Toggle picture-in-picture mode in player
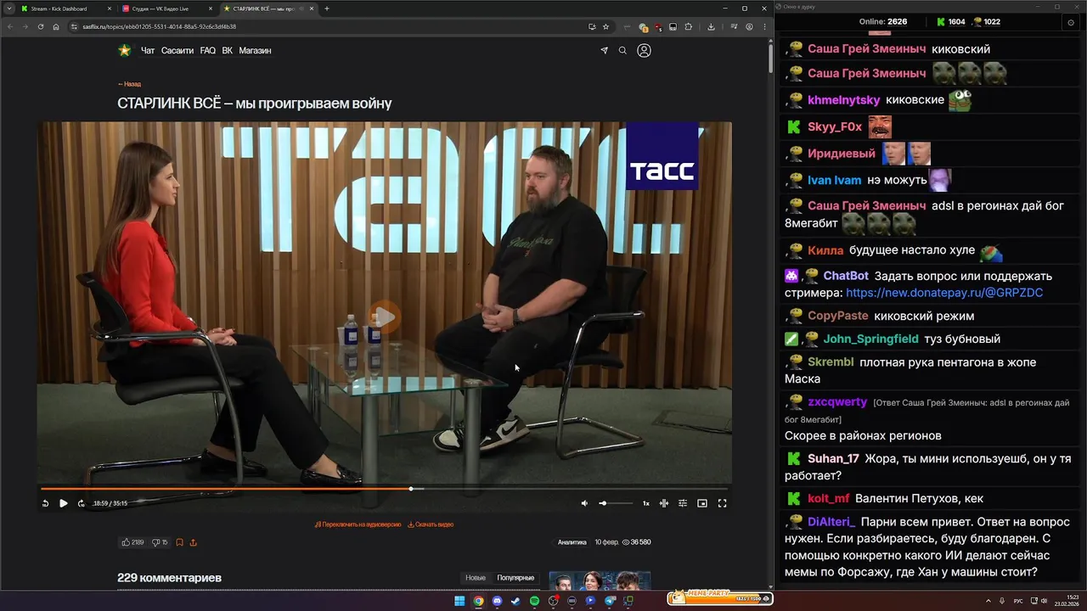 (702, 503)
